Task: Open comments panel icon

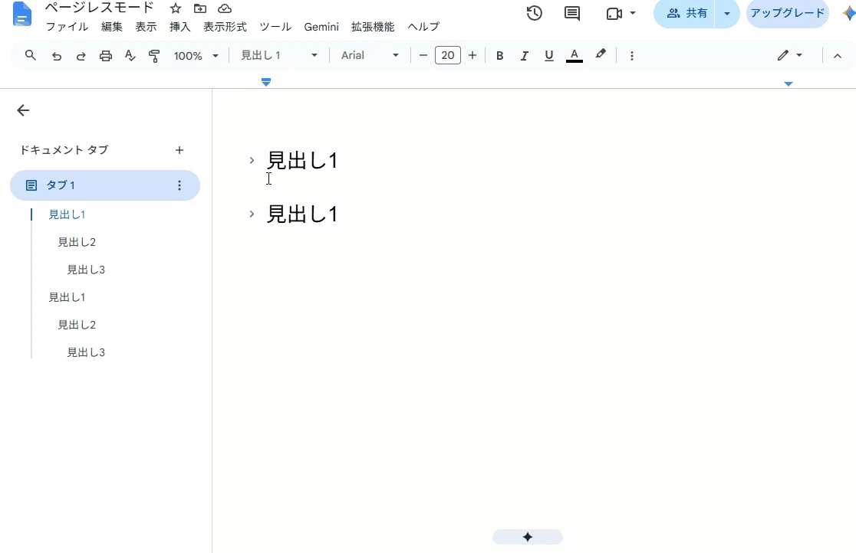Action: [572, 13]
